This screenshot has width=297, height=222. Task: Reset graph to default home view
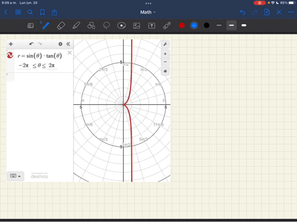coord(165,71)
